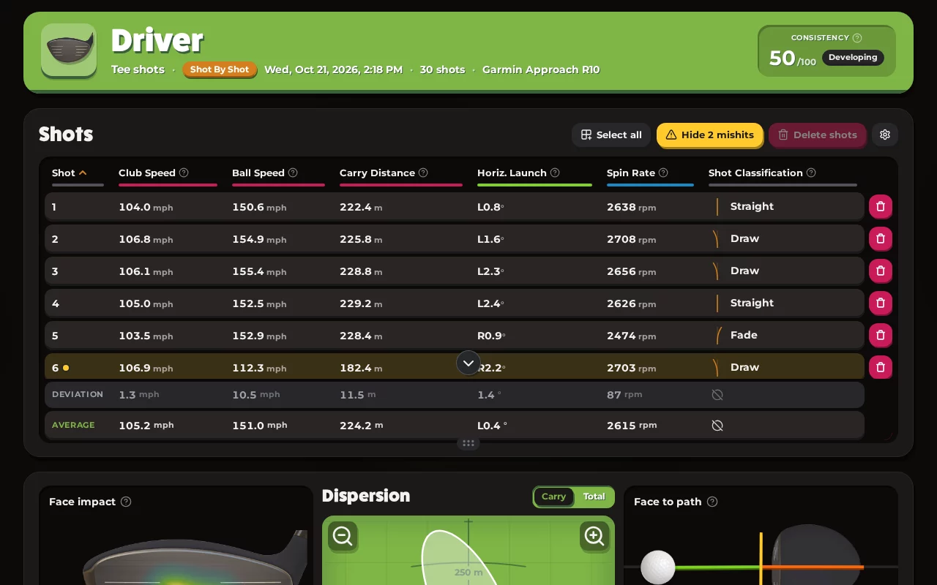Switch dispersion view to Carry
The height and width of the screenshot is (585, 937).
click(553, 497)
